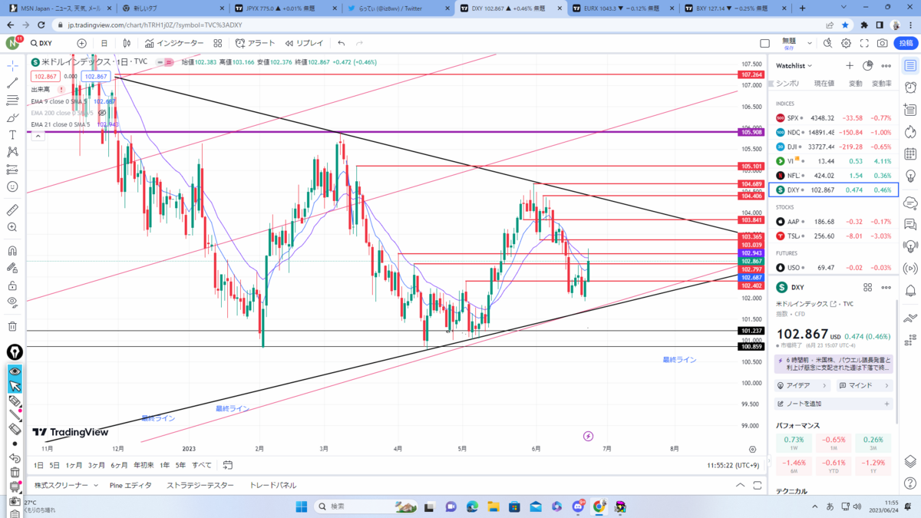Image resolution: width=921 pixels, height=518 pixels.
Task: Open the Pine Editor tab
Action: (x=130, y=485)
